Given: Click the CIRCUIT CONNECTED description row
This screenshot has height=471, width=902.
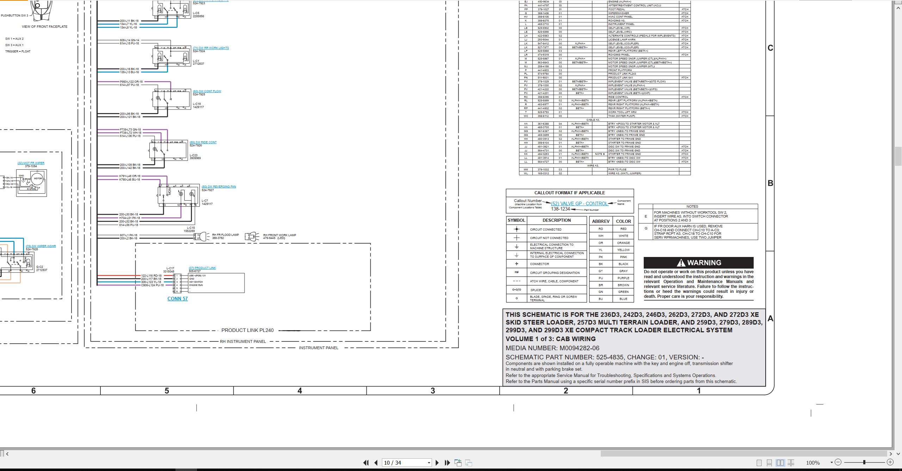Looking at the screenshot, I should tap(546, 230).
